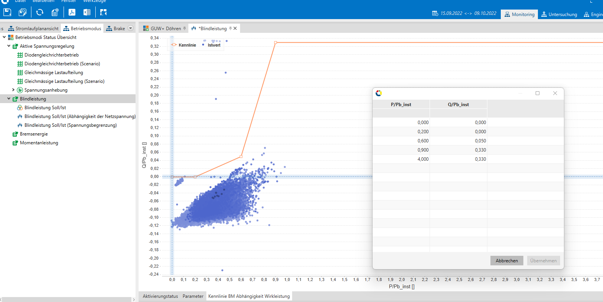Switch to Stromlaufplanansicht tab
Image resolution: width=603 pixels, height=302 pixels.
click(33, 29)
